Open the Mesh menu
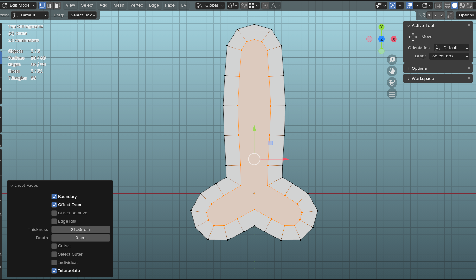 119,5
